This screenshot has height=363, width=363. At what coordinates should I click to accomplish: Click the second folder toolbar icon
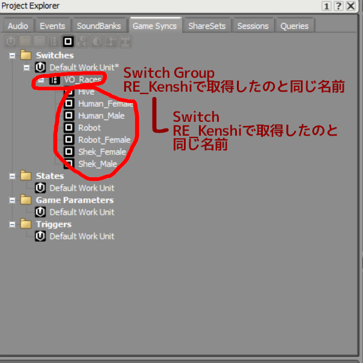[40, 42]
